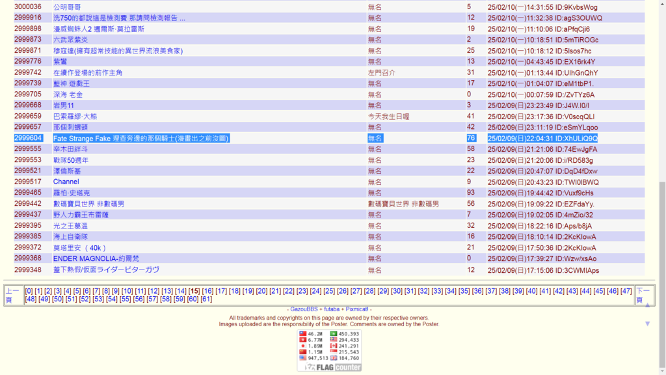Open the ENDER MAGNOLIA thread
This screenshot has width=666, height=375.
point(96,258)
